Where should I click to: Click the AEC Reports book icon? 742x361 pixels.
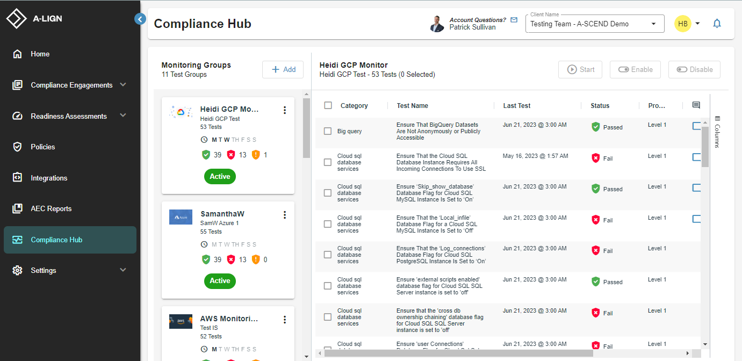tap(17, 209)
